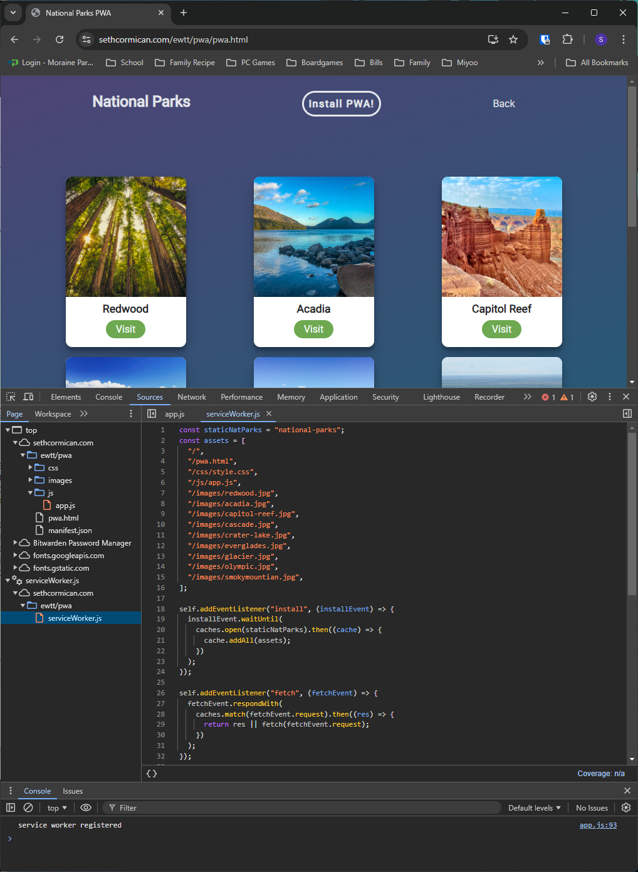
Task: Toggle the device toolbar icon
Action: pyautogui.click(x=28, y=397)
